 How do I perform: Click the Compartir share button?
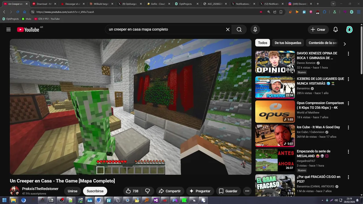click(170, 191)
